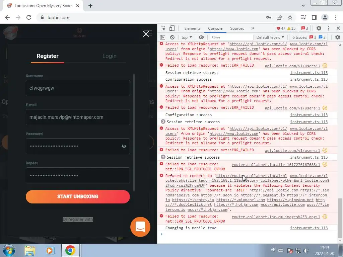Open the Chrome profile avatar
The image size is (343, 257).
(x=325, y=17)
